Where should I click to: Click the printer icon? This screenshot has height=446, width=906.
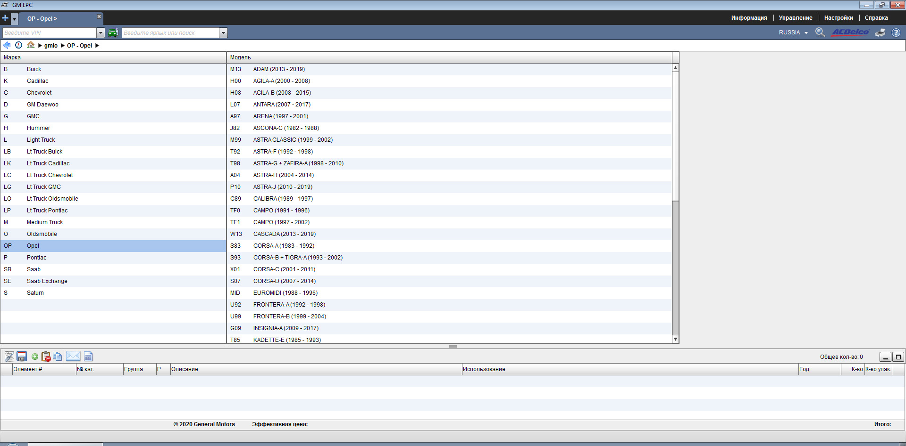(x=880, y=32)
